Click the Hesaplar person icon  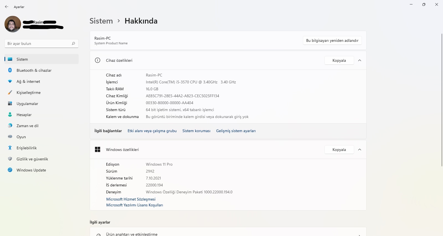(10, 115)
